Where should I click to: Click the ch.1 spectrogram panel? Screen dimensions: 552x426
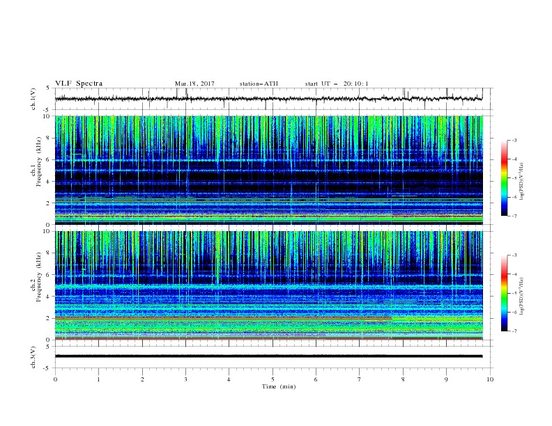point(269,170)
